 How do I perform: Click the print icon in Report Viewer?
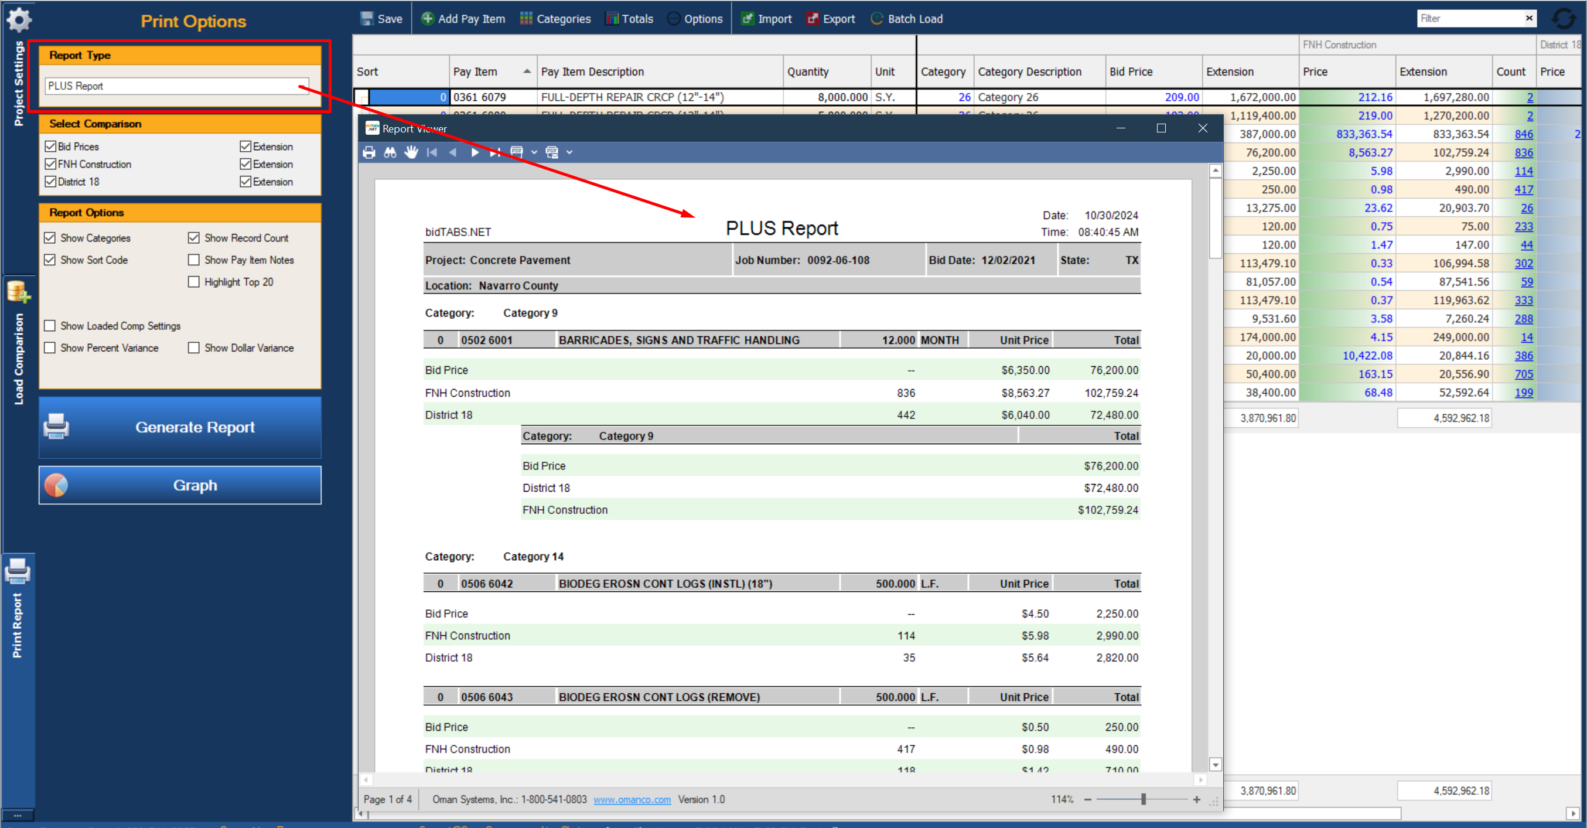369,152
